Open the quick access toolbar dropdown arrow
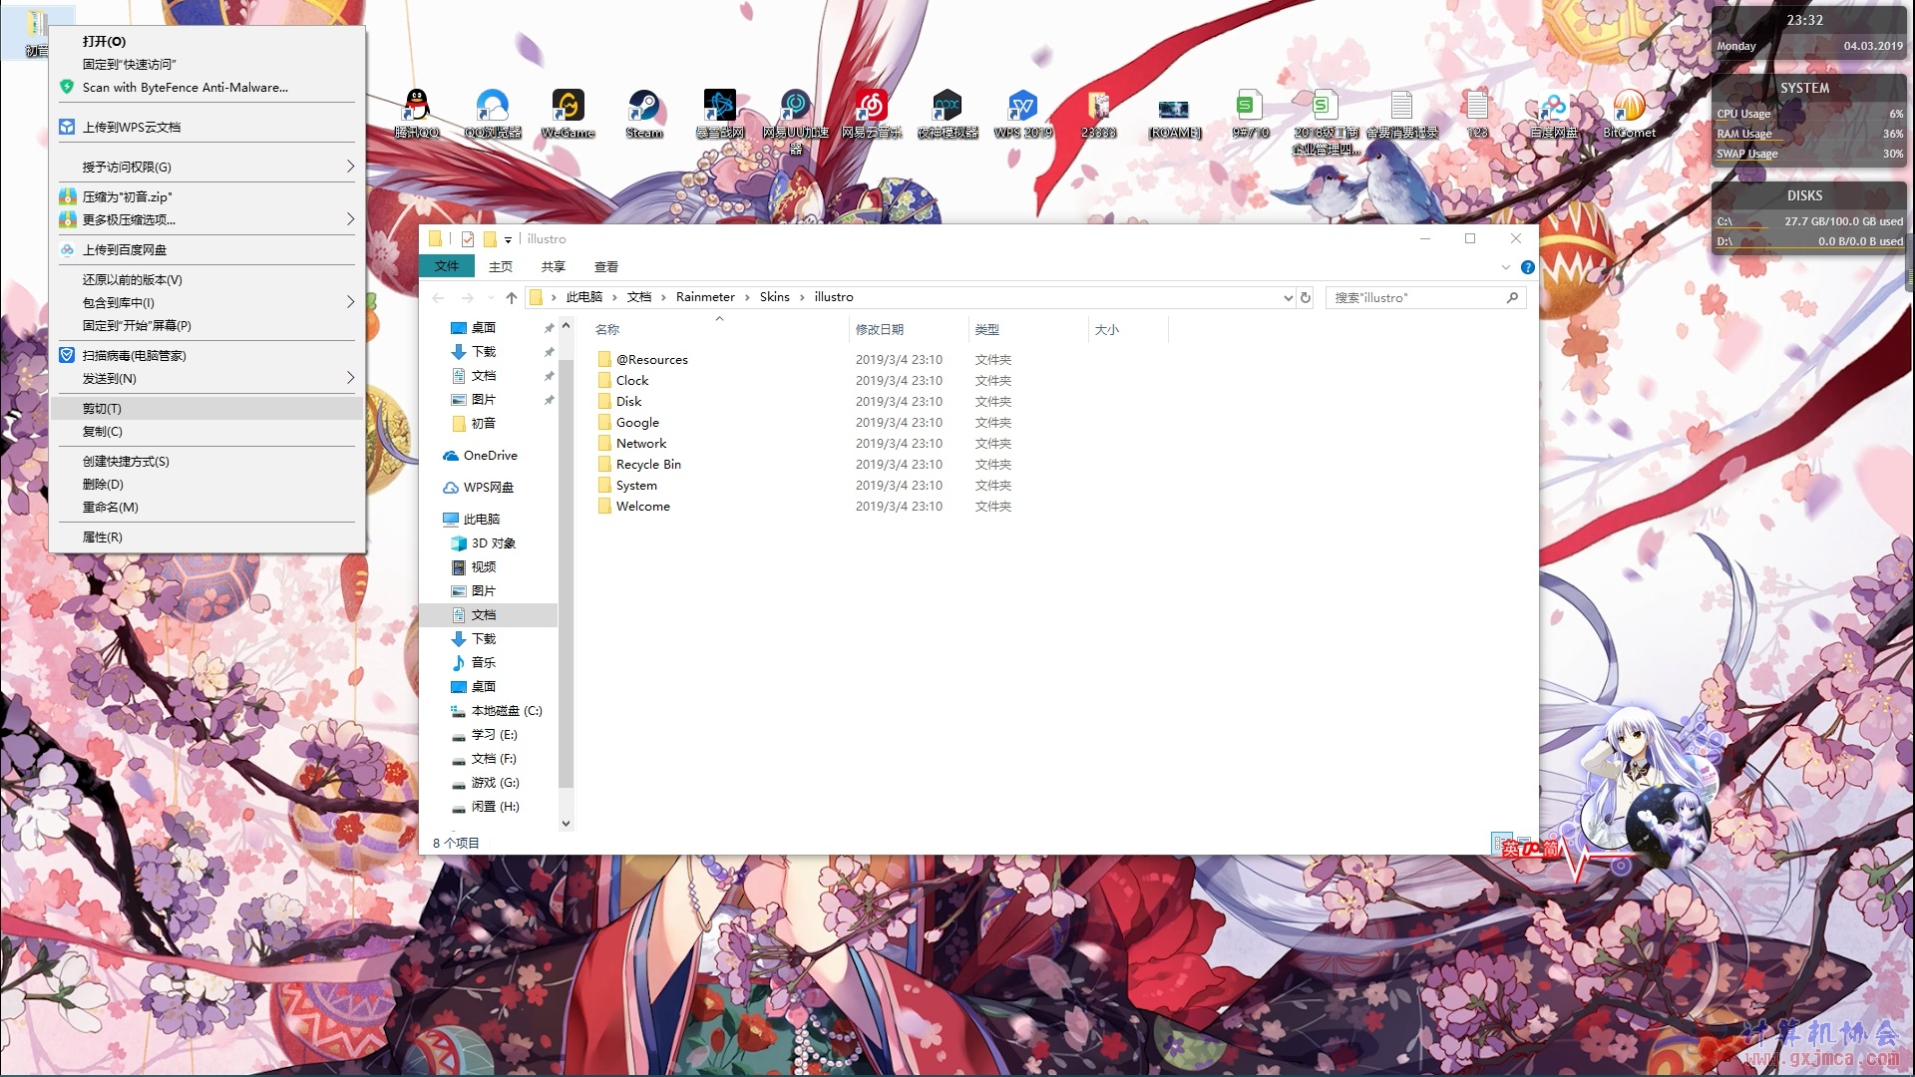Image resolution: width=1915 pixels, height=1077 pixels. tap(508, 239)
